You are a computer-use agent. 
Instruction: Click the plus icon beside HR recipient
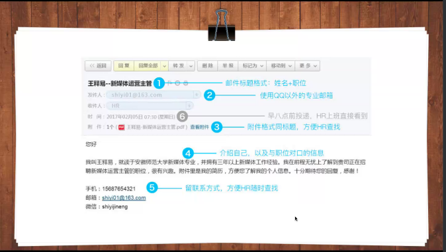(x=189, y=106)
